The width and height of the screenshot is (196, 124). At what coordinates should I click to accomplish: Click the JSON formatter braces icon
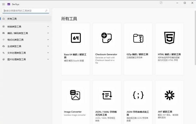point(138,95)
